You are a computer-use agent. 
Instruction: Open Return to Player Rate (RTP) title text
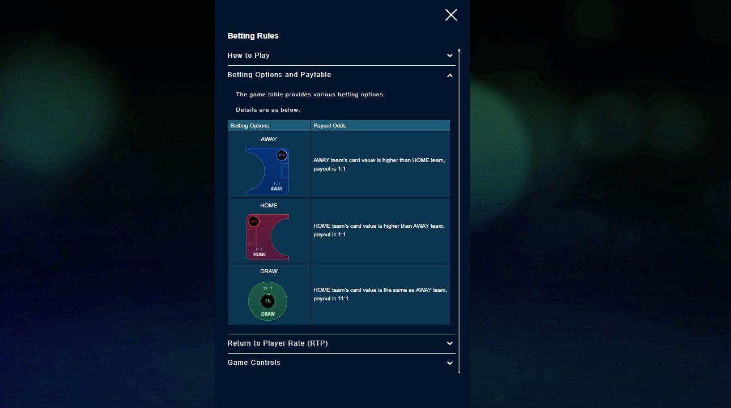pos(278,343)
